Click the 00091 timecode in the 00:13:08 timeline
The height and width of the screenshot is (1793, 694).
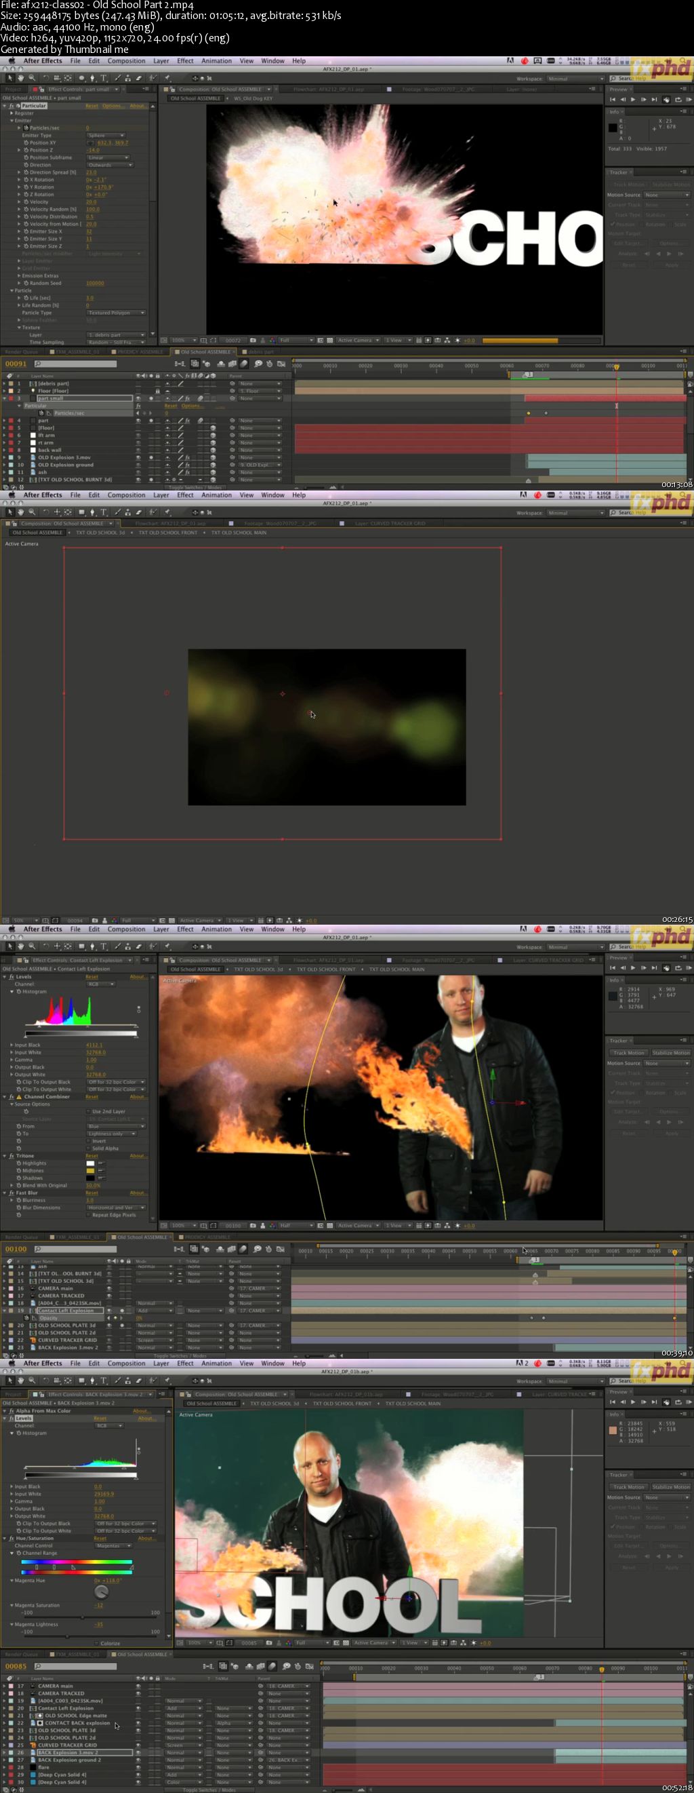tap(16, 364)
